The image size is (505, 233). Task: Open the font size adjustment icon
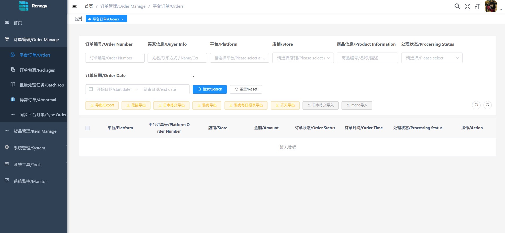tap(477, 6)
